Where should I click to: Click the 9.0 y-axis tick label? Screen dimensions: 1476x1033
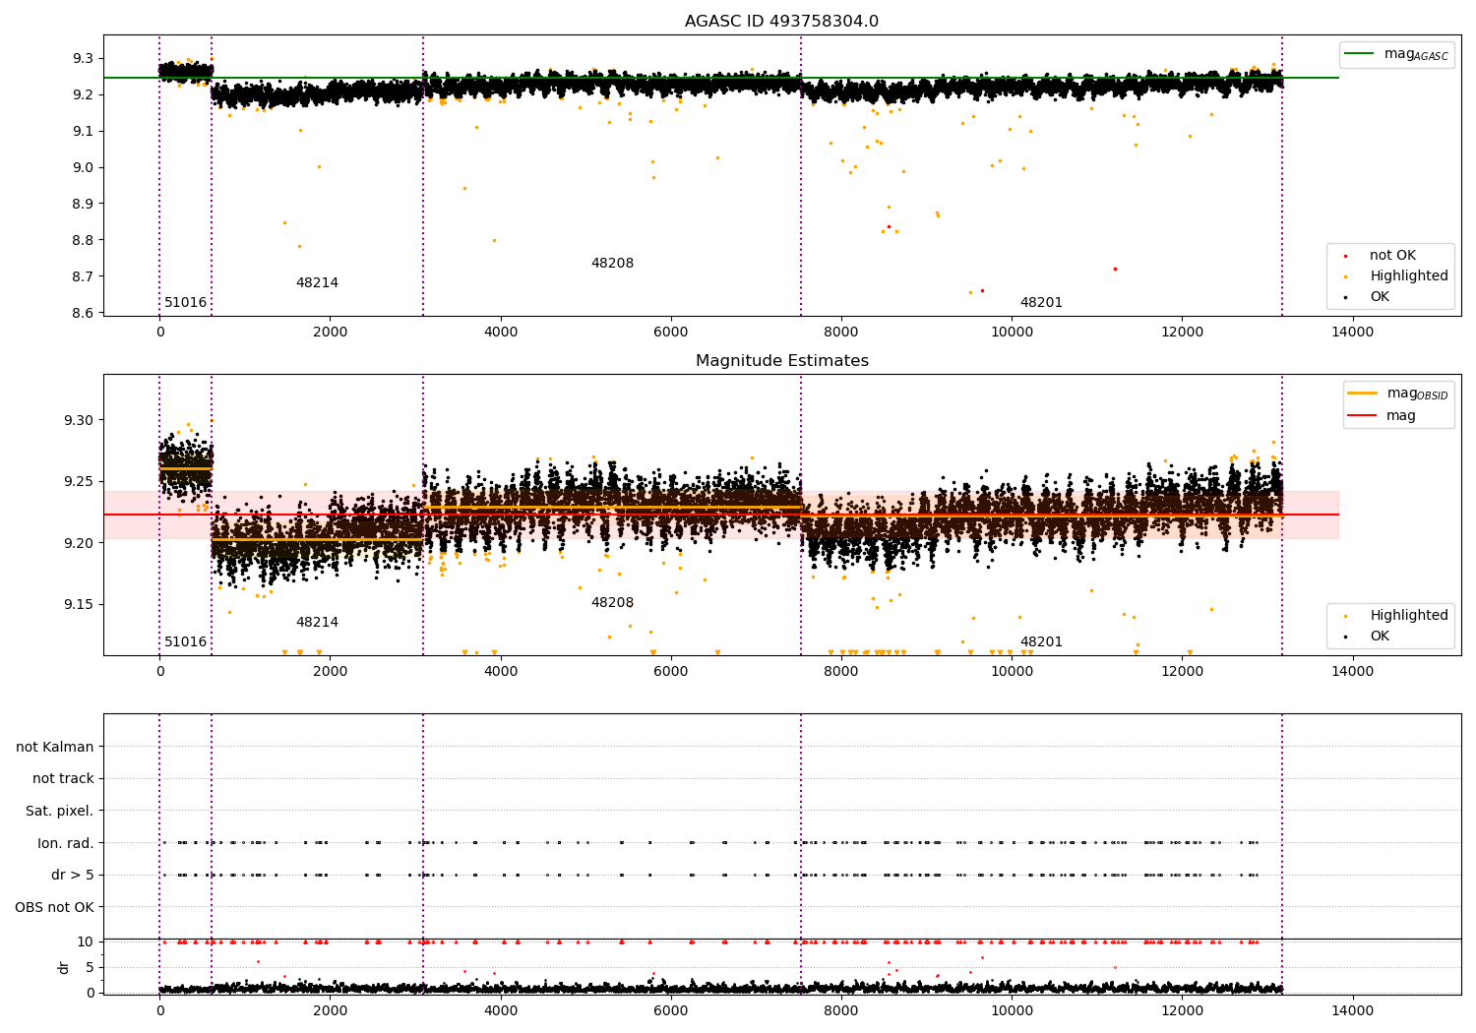pyautogui.click(x=84, y=167)
